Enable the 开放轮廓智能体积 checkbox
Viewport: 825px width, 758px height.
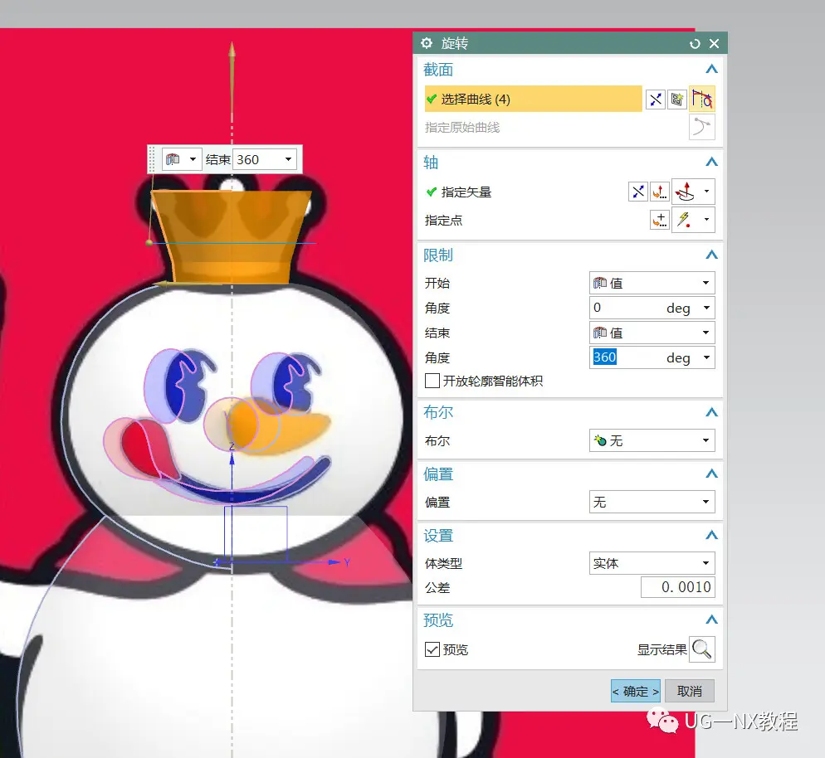tap(432, 381)
